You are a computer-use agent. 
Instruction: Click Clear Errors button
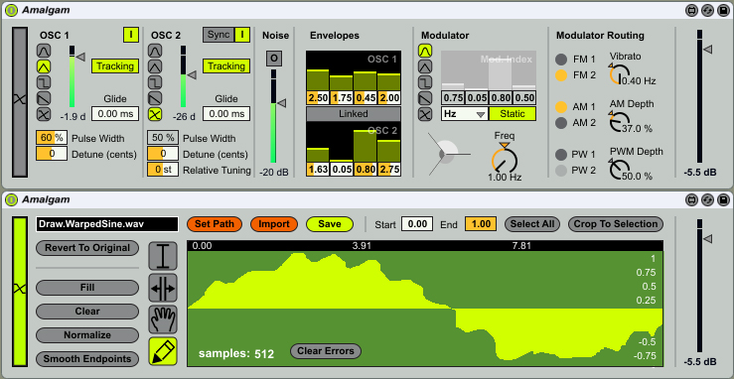point(326,350)
